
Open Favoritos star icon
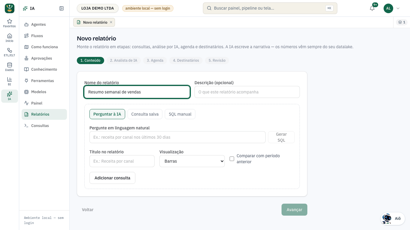[10, 21]
